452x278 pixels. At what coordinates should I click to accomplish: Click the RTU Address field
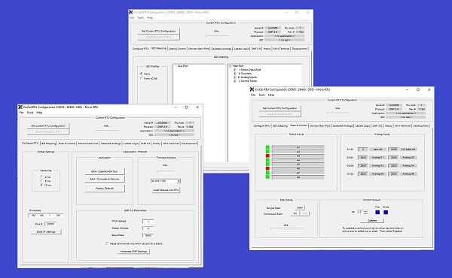pos(148,222)
